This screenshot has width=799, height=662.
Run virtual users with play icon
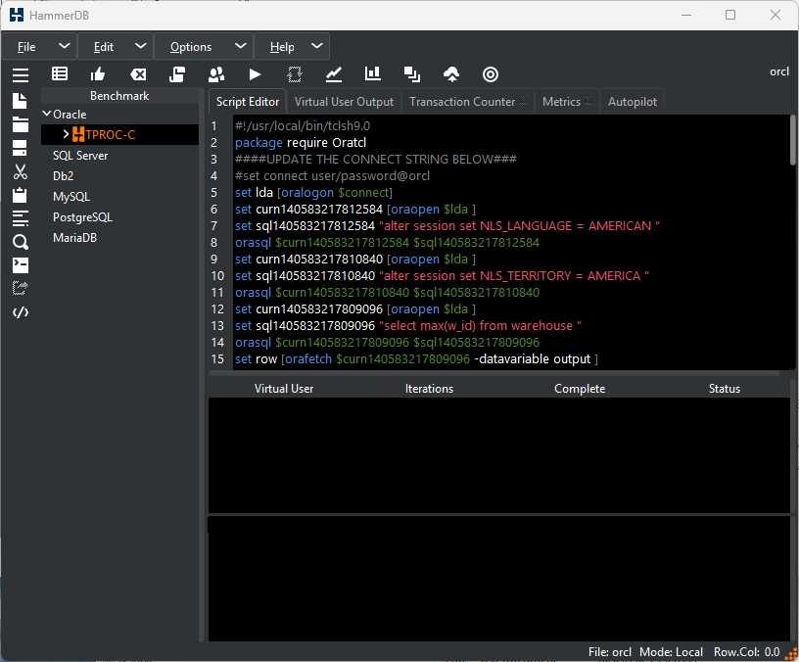[x=255, y=74]
